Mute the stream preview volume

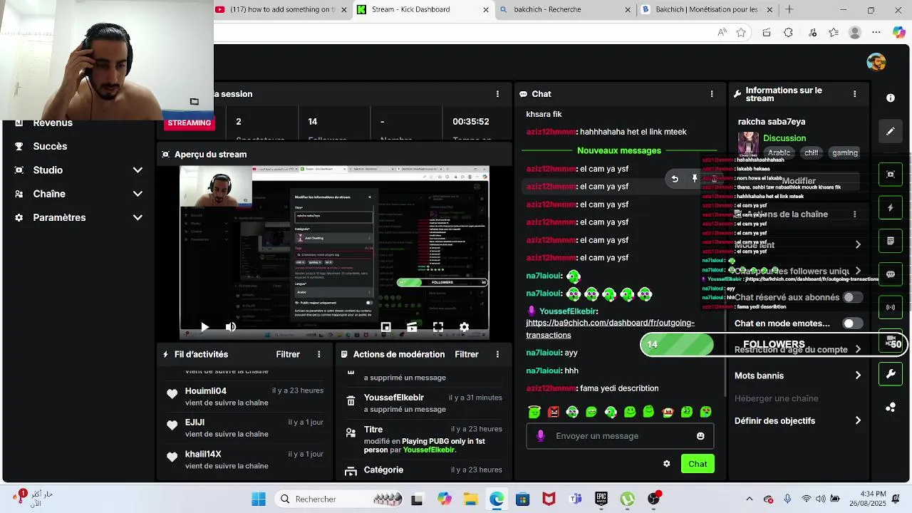tap(231, 327)
